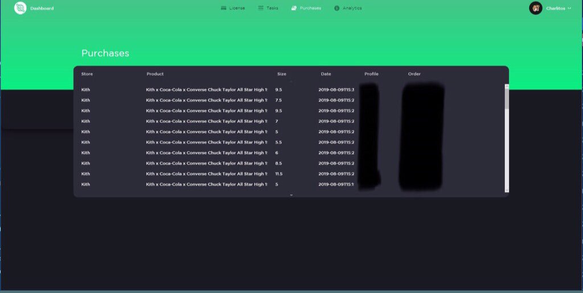Expand the chevron below the purchases table
This screenshot has width=583, height=293.
(291, 195)
